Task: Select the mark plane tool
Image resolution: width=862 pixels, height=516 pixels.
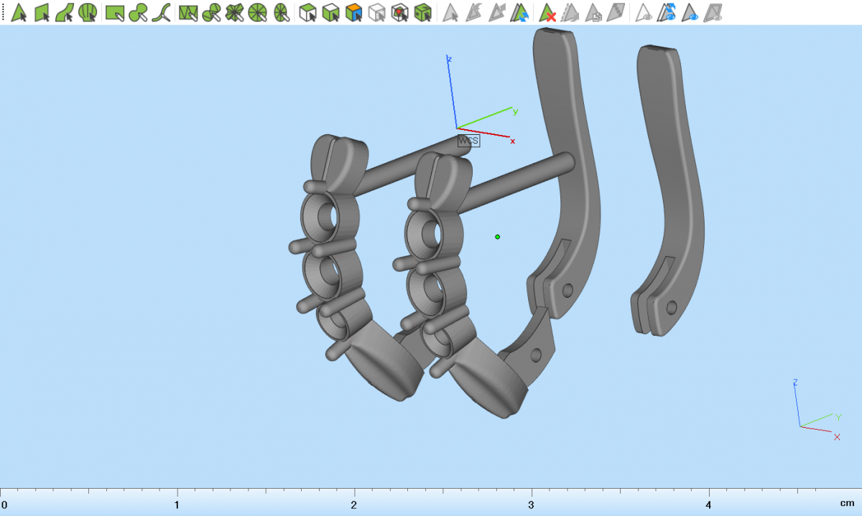Action: (x=42, y=12)
